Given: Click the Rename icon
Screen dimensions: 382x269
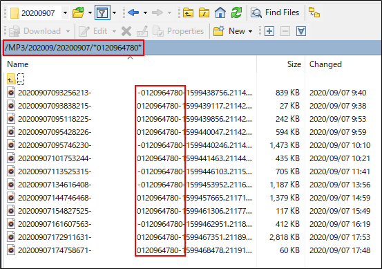Looking at the screenshot, I should click(x=142, y=31).
